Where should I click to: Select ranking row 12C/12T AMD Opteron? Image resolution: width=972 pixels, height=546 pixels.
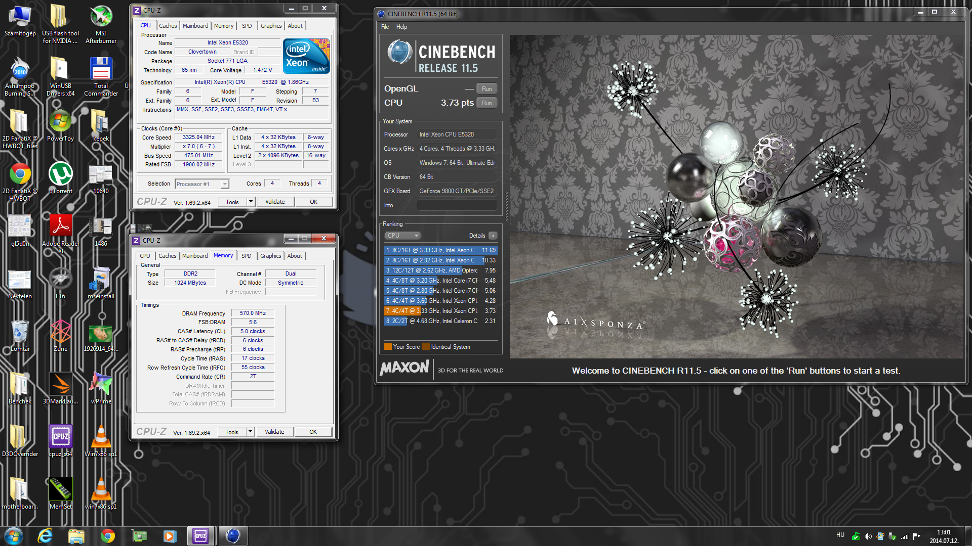pos(441,270)
